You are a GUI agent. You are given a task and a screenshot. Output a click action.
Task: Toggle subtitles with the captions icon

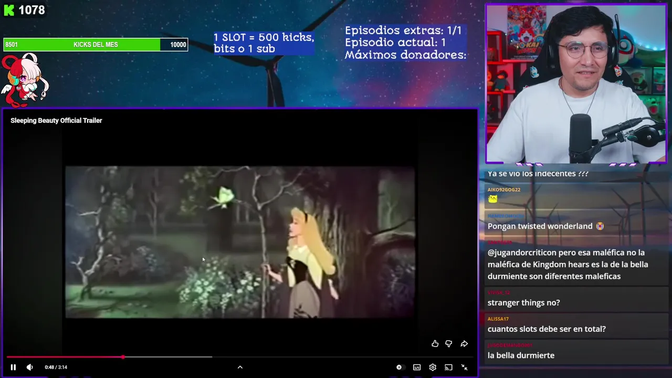click(x=417, y=367)
